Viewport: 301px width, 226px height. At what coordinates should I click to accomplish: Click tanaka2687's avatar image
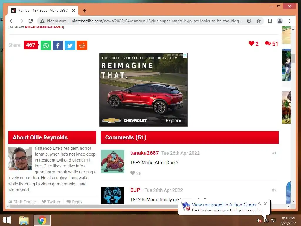[113, 162]
